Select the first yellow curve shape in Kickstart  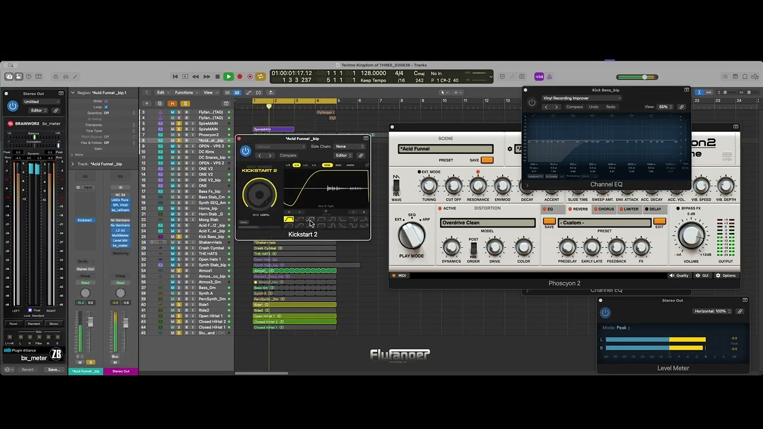point(289,220)
